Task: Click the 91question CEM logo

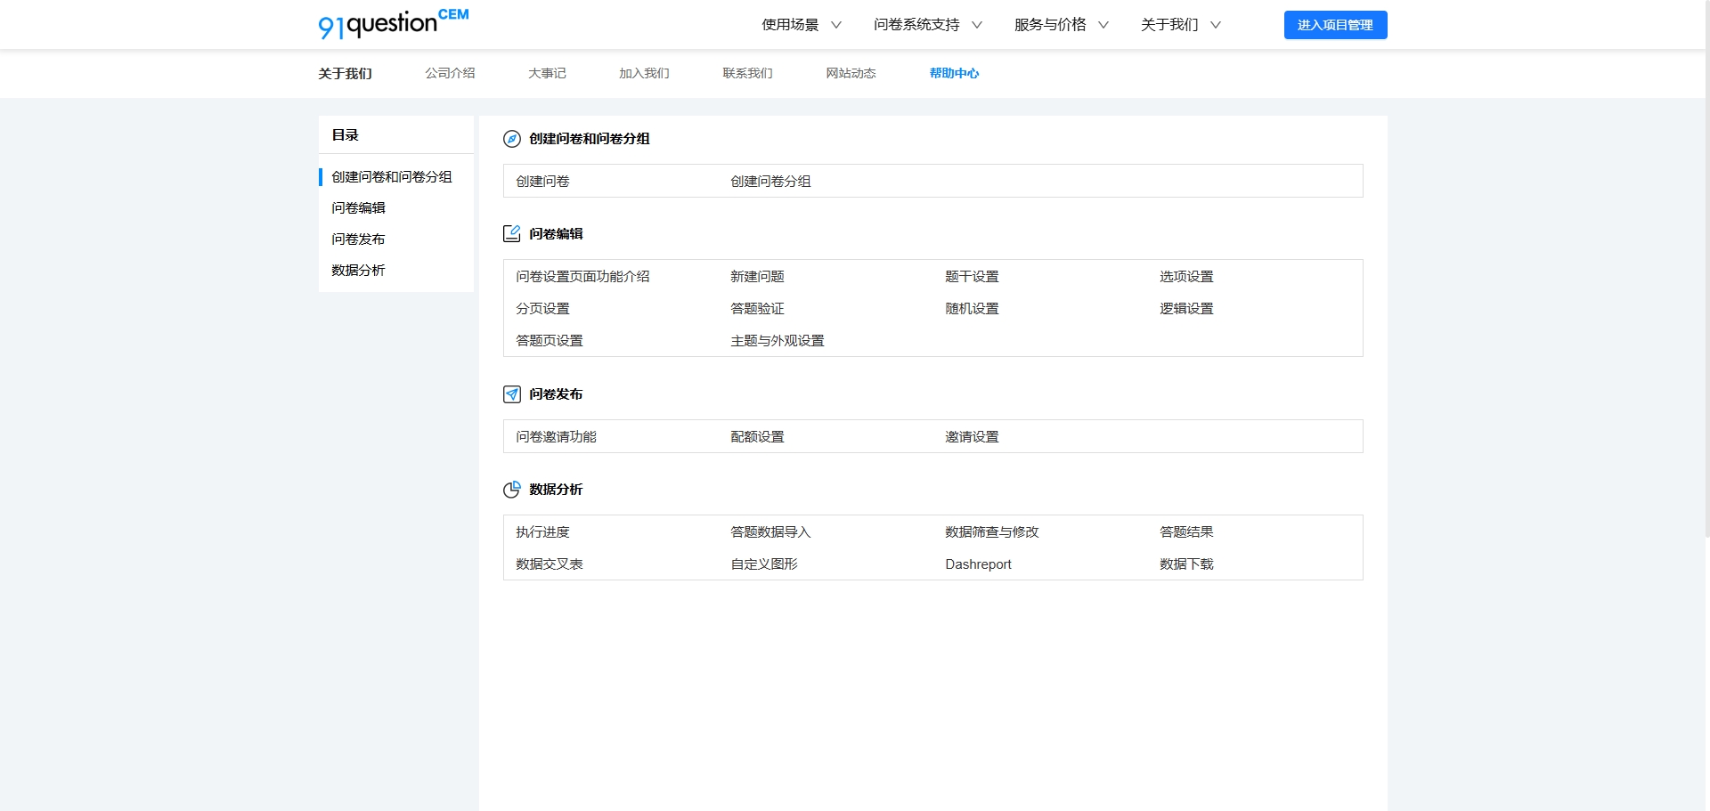Action: (394, 24)
